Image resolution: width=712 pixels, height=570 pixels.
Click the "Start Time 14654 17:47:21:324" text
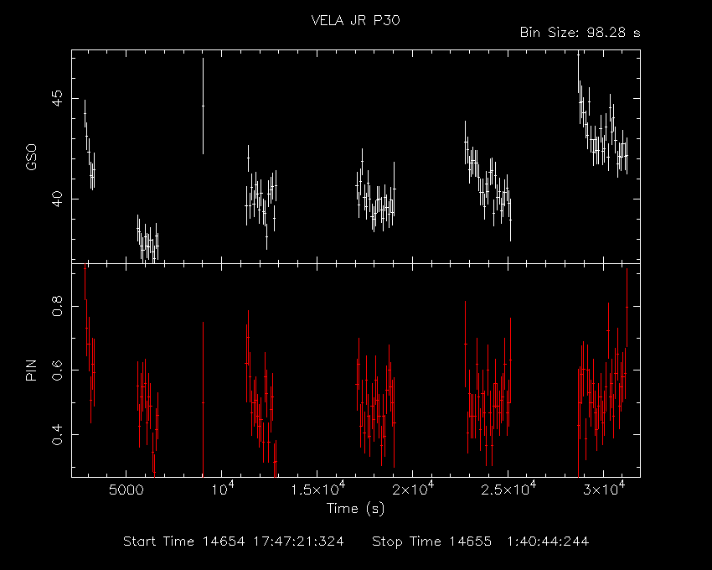point(234,541)
